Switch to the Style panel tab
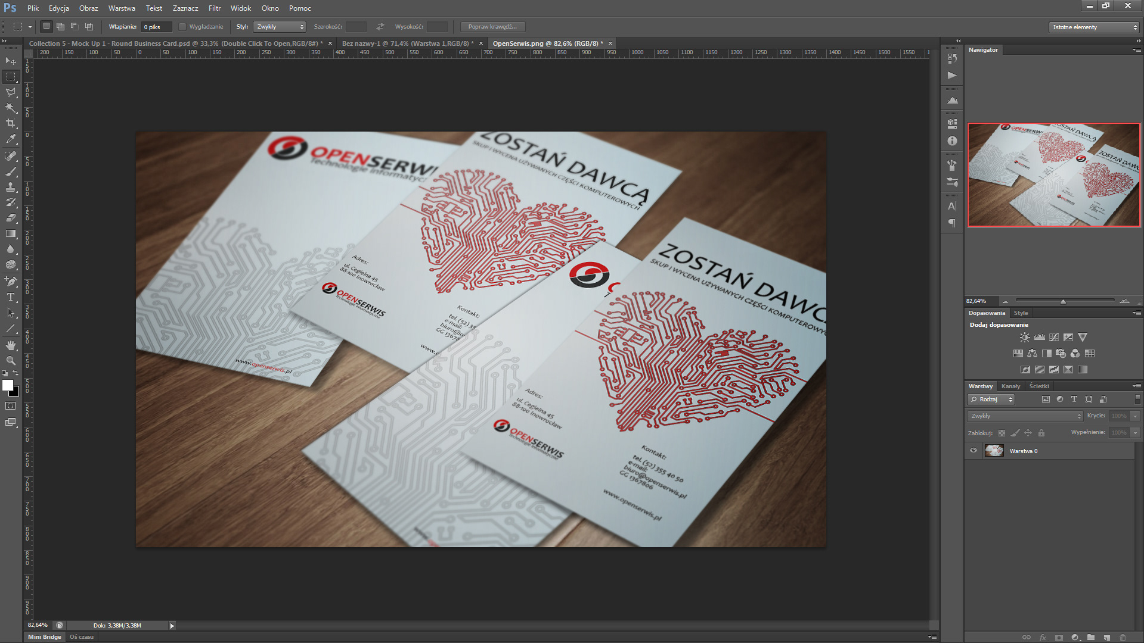 (1021, 313)
